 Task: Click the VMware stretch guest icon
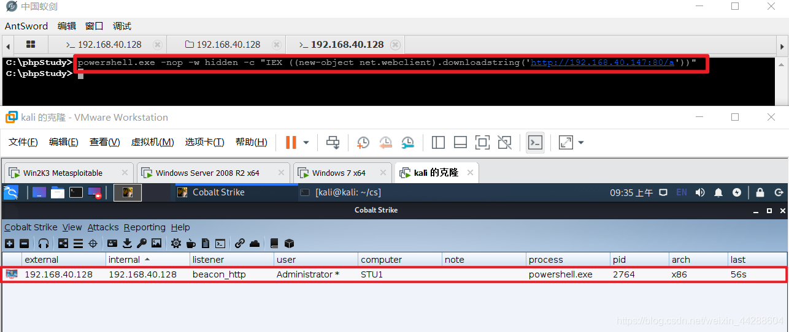click(566, 142)
